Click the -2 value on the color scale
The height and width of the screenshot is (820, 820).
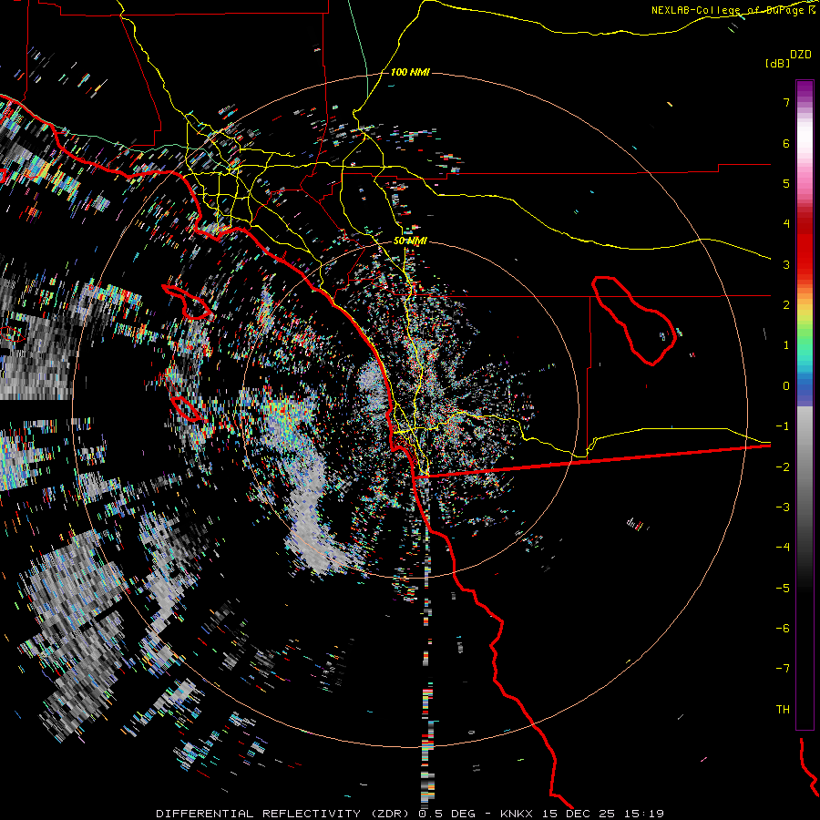pos(783,466)
